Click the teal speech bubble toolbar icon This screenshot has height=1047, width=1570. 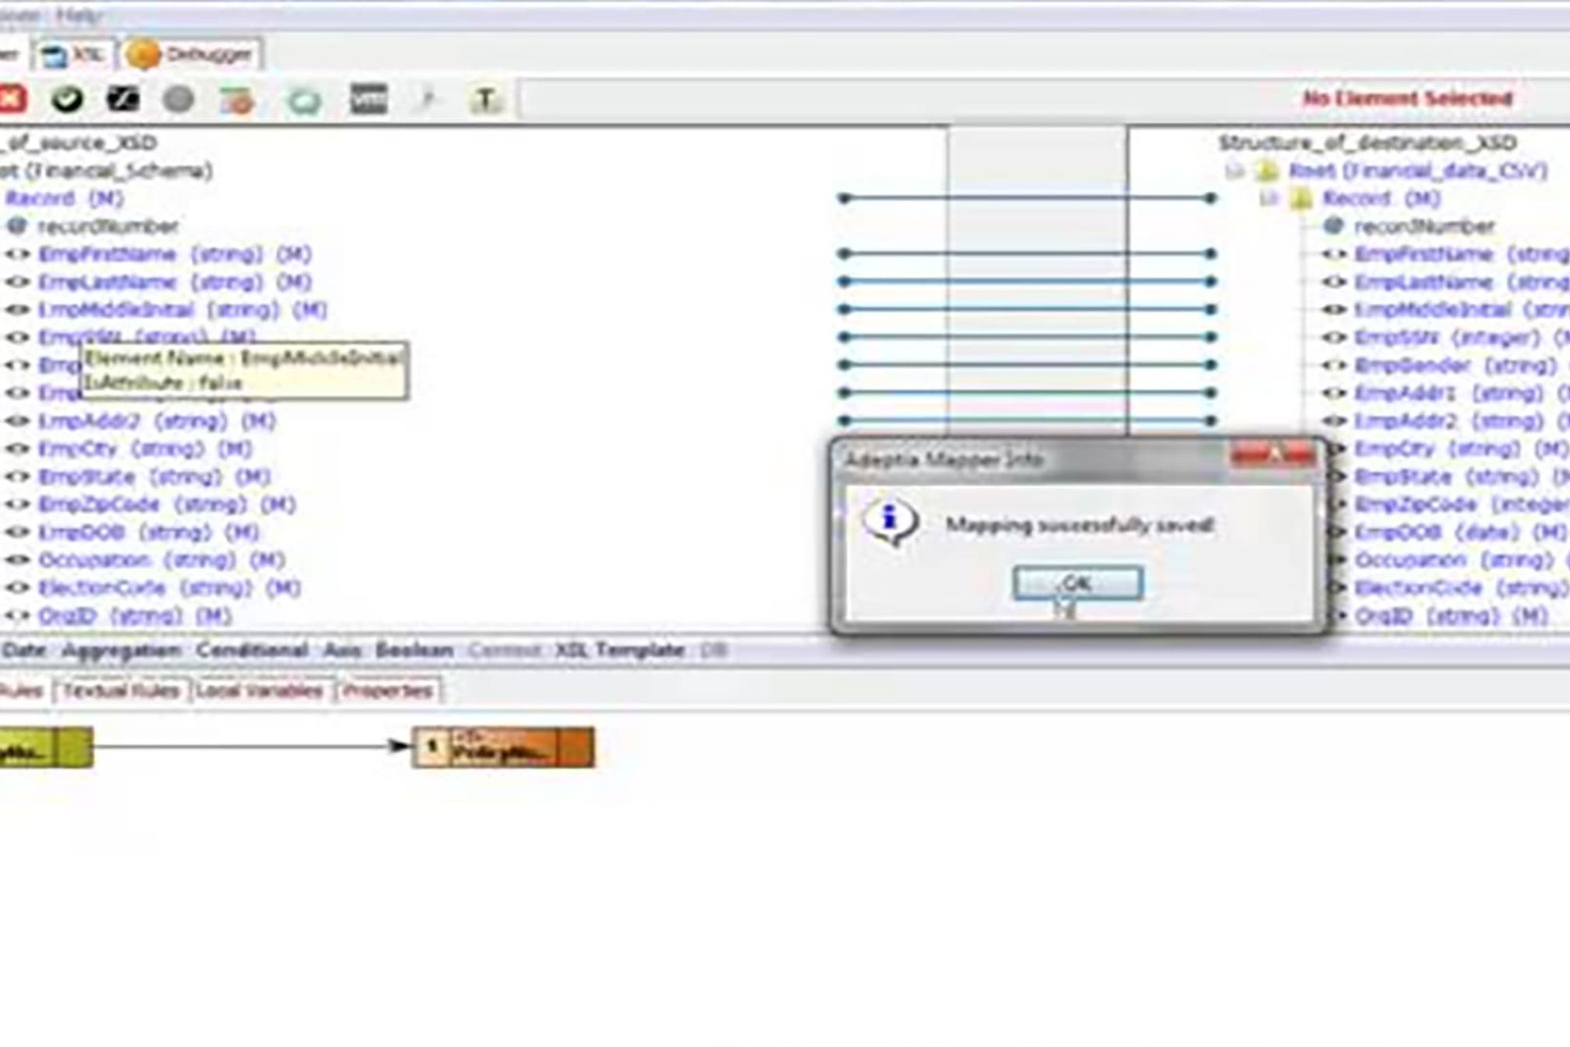click(304, 100)
